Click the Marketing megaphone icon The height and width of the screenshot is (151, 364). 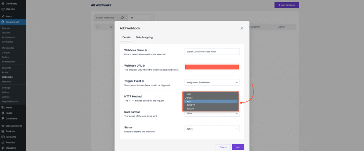pos(3,148)
